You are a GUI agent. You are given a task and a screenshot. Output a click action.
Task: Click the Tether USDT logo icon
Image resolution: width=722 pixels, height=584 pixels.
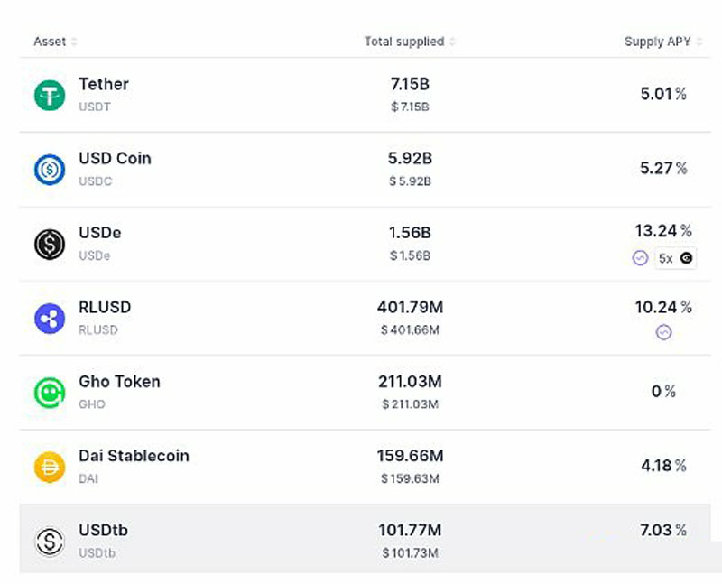[x=50, y=95]
